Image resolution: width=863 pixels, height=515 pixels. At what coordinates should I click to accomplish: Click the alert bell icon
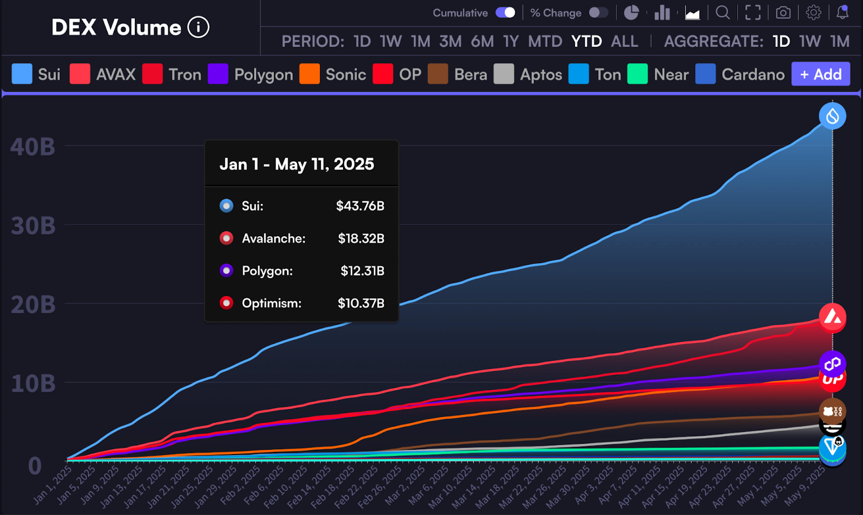coord(843,13)
